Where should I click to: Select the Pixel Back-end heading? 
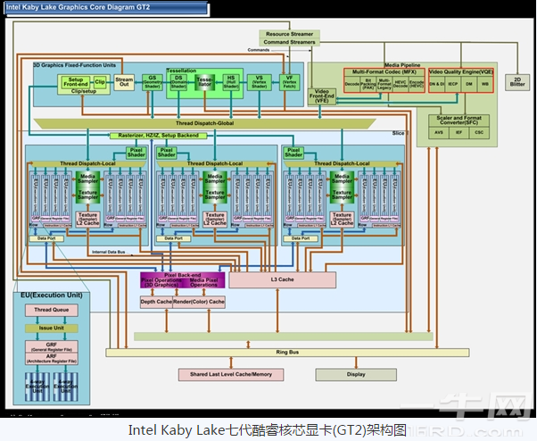pyautogui.click(x=183, y=275)
